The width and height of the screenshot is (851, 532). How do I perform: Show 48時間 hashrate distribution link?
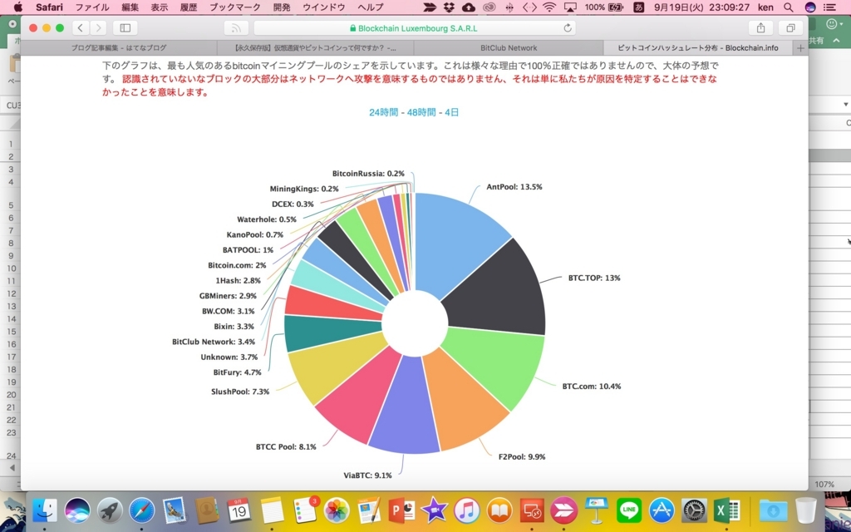421,112
